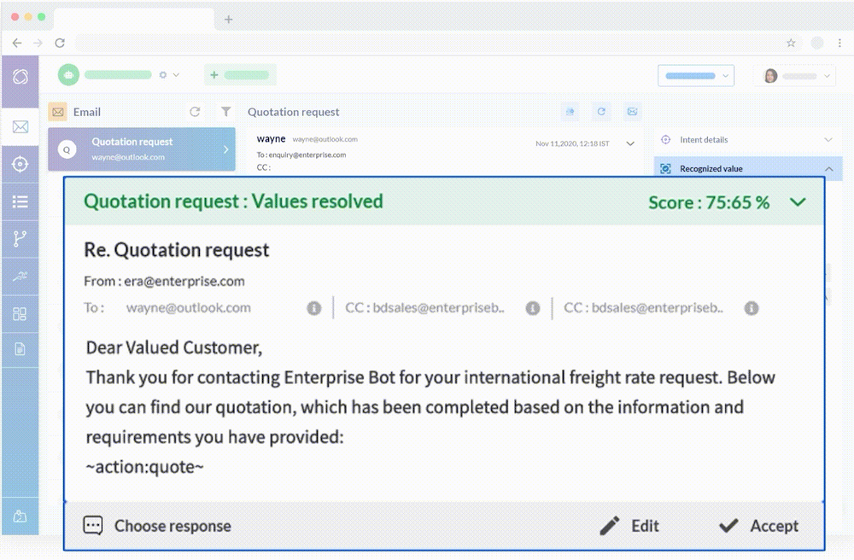Viewport: 854px width, 560px height.
Task: Click the Score : 75:65 % label
Action: pyautogui.click(x=709, y=202)
